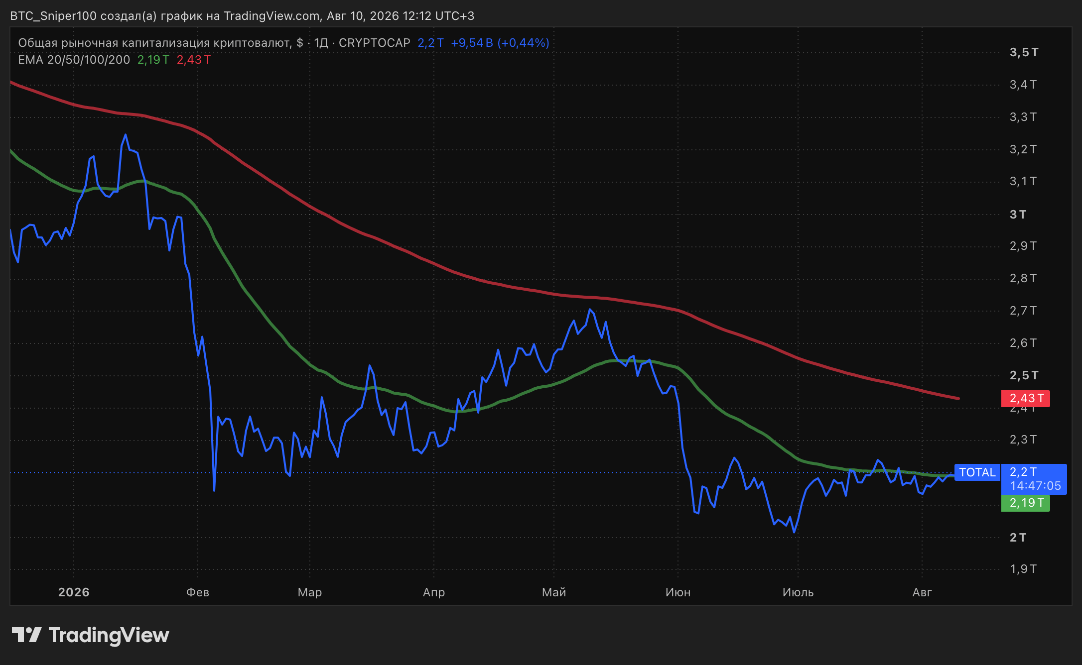Click the CRYPTOCAP exchange label
The width and height of the screenshot is (1082, 665).
tap(375, 43)
